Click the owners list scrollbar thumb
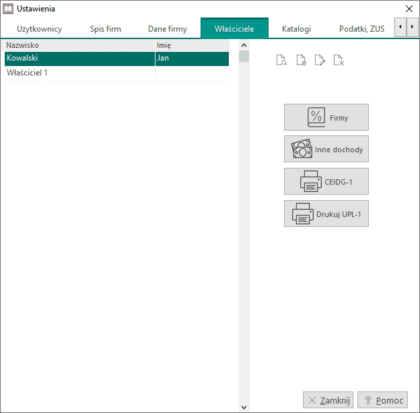Image resolution: width=420 pixels, height=413 pixels. point(244,57)
